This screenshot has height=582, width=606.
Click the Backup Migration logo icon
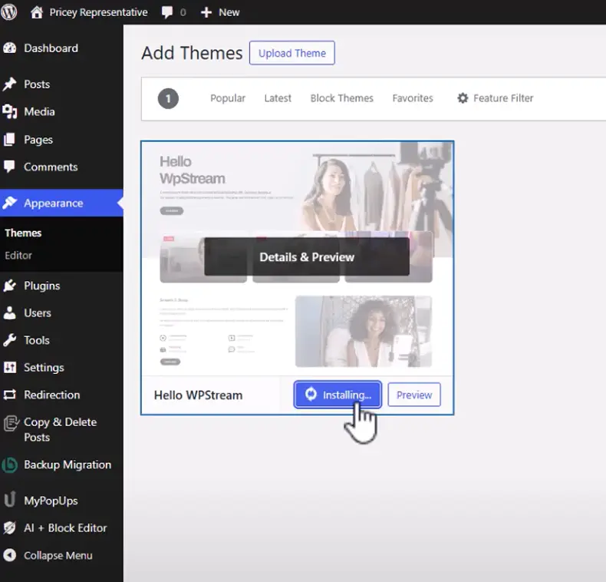click(x=10, y=465)
